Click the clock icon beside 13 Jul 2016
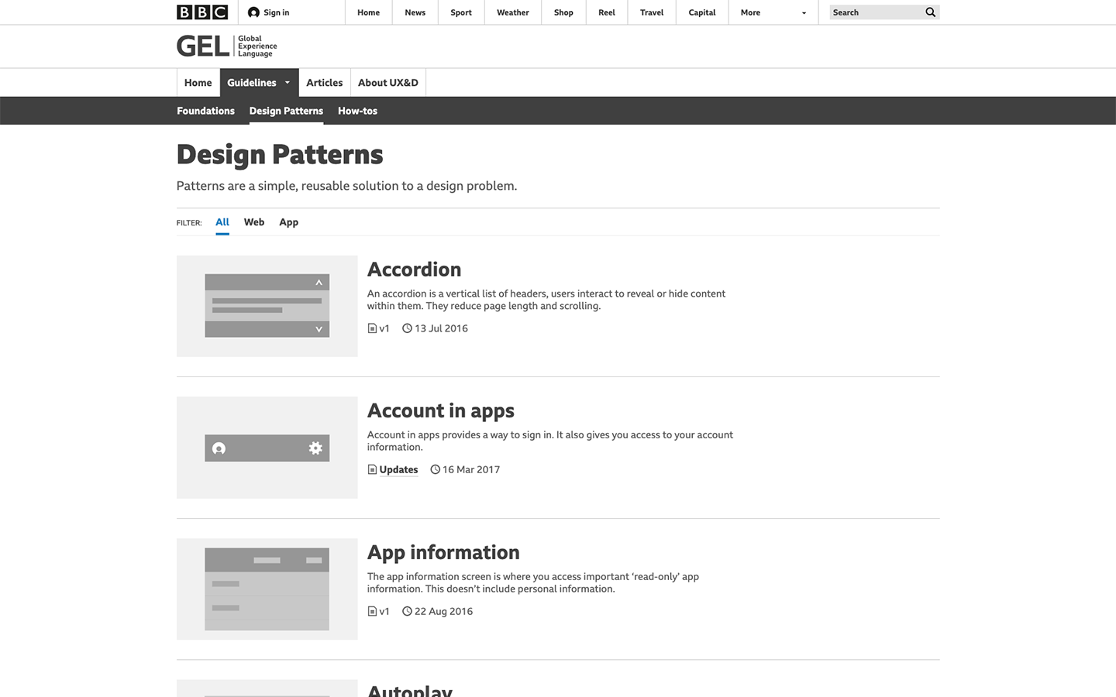Viewport: 1116px width, 697px height. point(407,328)
